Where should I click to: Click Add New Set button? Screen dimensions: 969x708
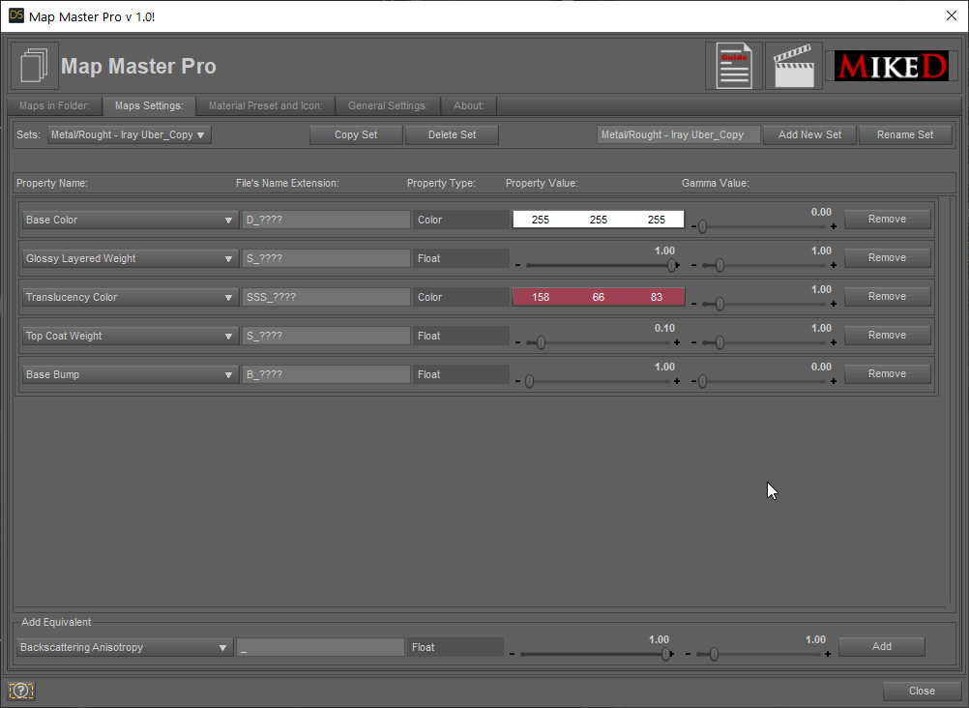[x=809, y=134]
